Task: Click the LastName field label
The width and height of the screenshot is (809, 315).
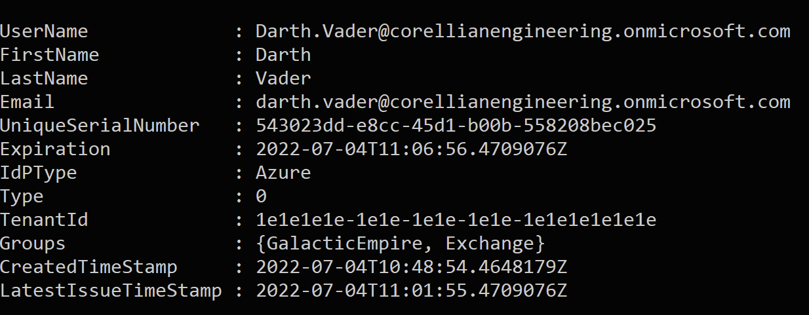Action: pyautogui.click(x=44, y=79)
